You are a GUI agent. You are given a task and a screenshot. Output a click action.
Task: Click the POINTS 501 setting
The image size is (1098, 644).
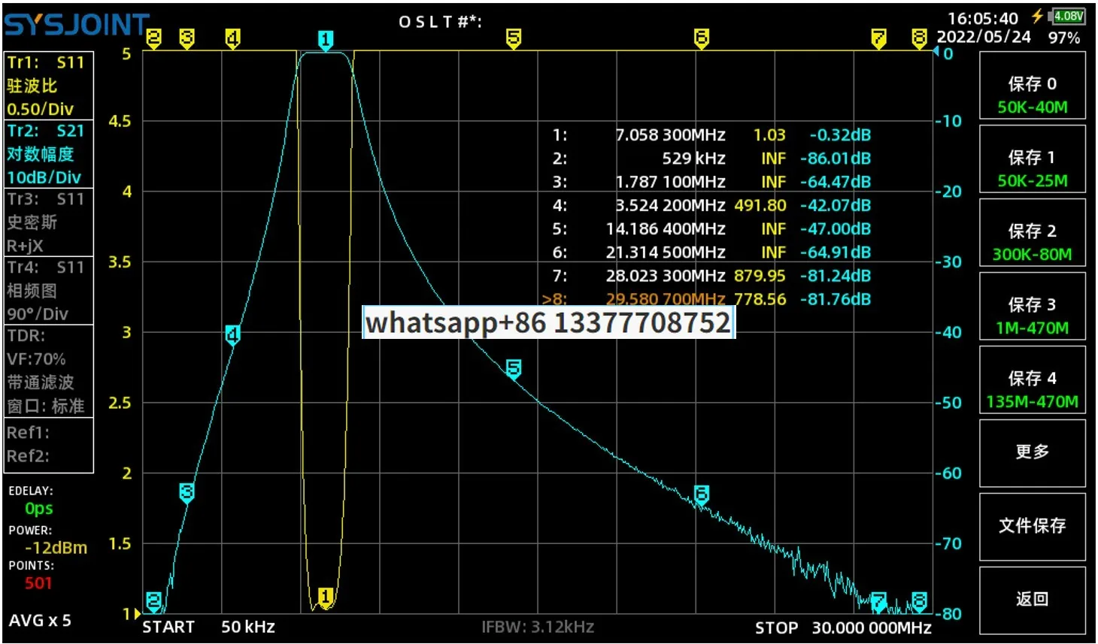(x=38, y=583)
